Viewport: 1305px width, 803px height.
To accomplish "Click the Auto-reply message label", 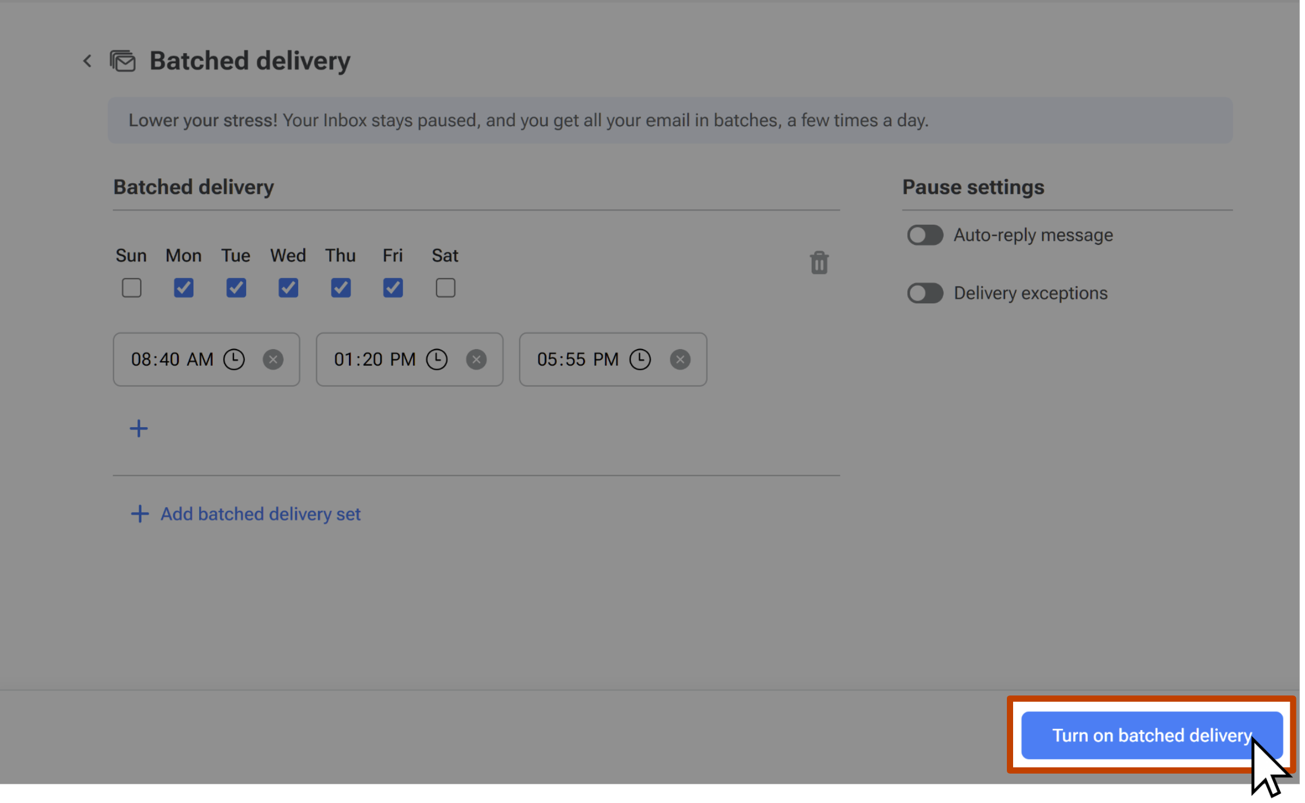I will pos(1033,235).
